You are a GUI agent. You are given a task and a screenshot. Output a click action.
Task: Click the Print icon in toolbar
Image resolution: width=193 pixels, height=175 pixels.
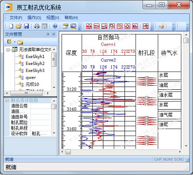(37, 26)
